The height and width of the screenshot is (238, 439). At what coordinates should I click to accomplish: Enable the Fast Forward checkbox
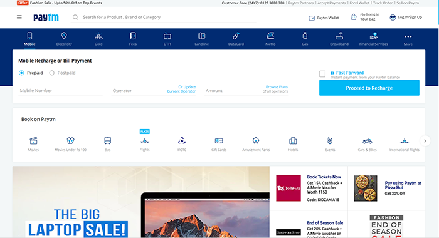[322, 74]
